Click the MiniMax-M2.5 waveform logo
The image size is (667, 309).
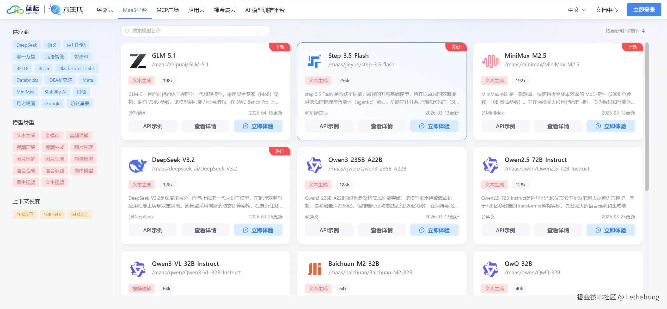tap(490, 61)
